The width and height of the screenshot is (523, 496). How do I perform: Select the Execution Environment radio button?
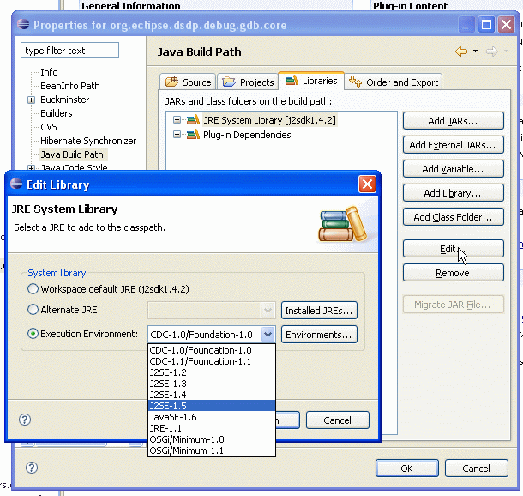click(33, 334)
